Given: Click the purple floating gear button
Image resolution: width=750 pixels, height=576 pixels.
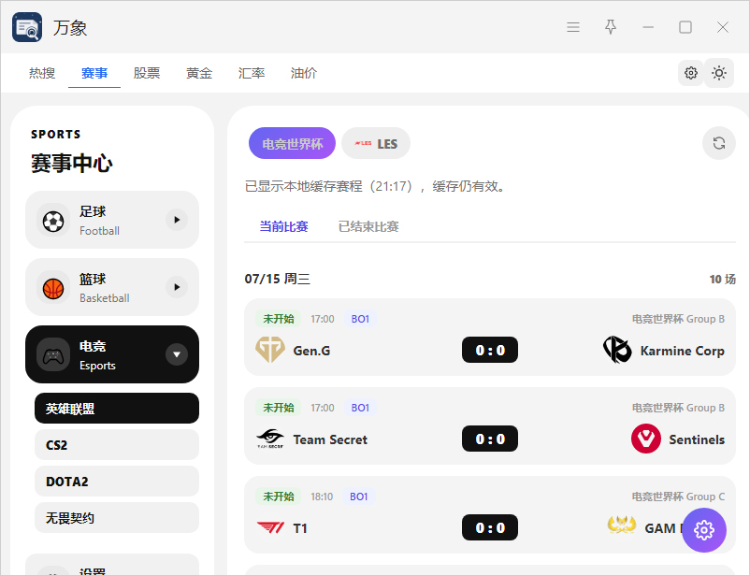Looking at the screenshot, I should click(703, 529).
